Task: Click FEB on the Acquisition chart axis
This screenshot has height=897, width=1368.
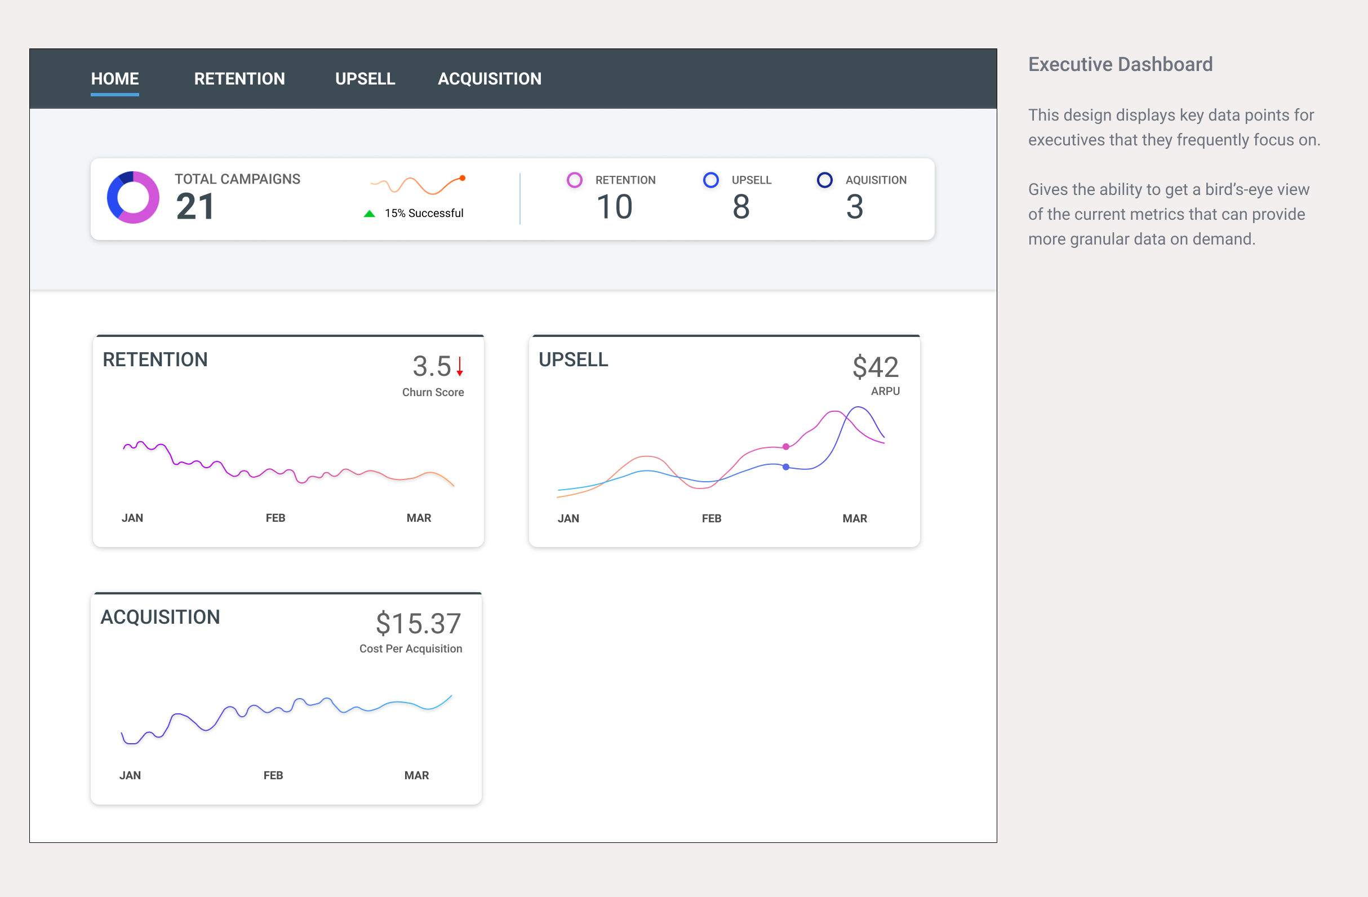Action: (x=273, y=776)
